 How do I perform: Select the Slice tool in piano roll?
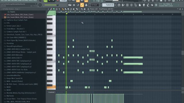click(x=76, y=9)
